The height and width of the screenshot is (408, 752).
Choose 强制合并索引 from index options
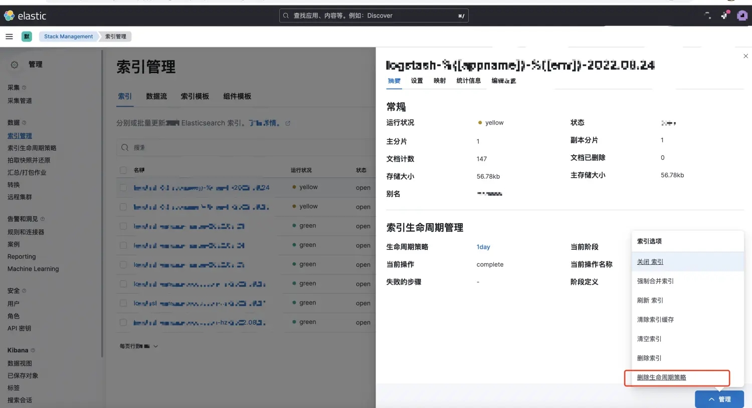click(688, 281)
